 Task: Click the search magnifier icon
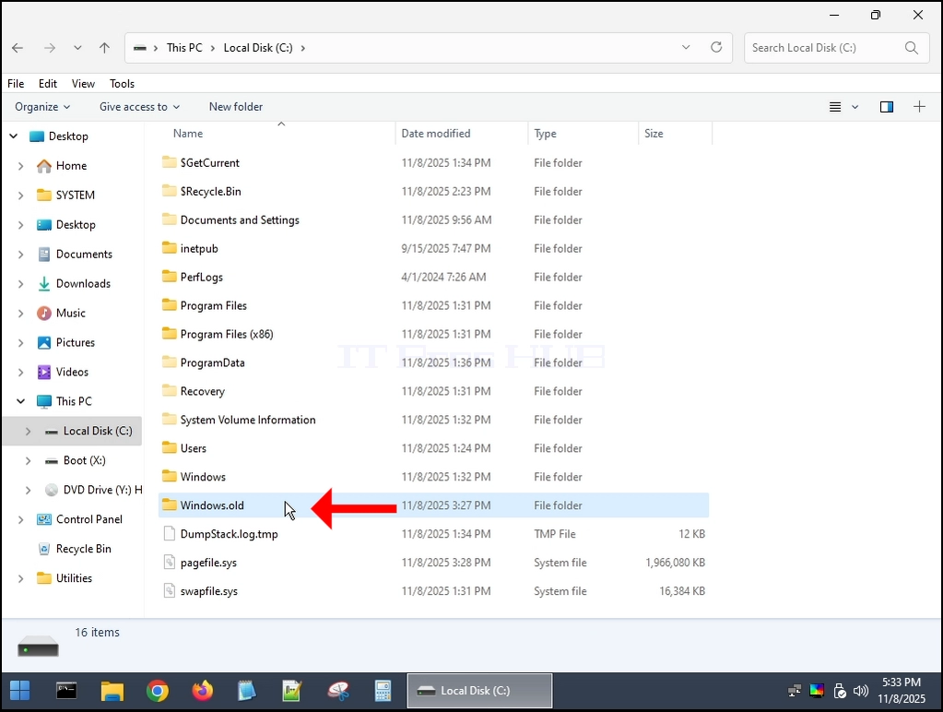(x=912, y=48)
